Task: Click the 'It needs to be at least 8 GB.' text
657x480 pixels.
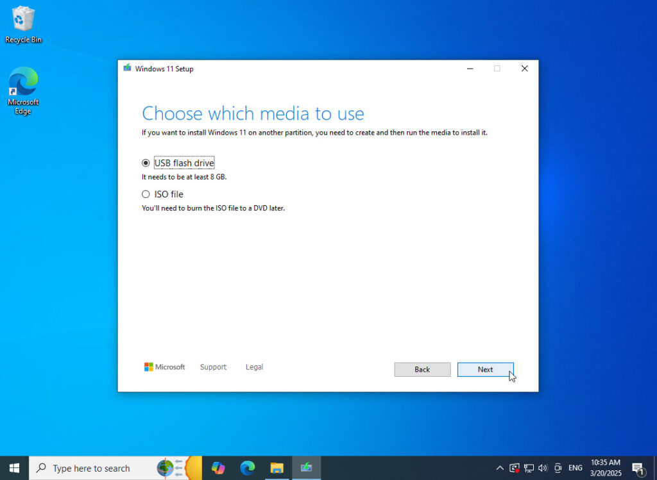Action: click(184, 177)
